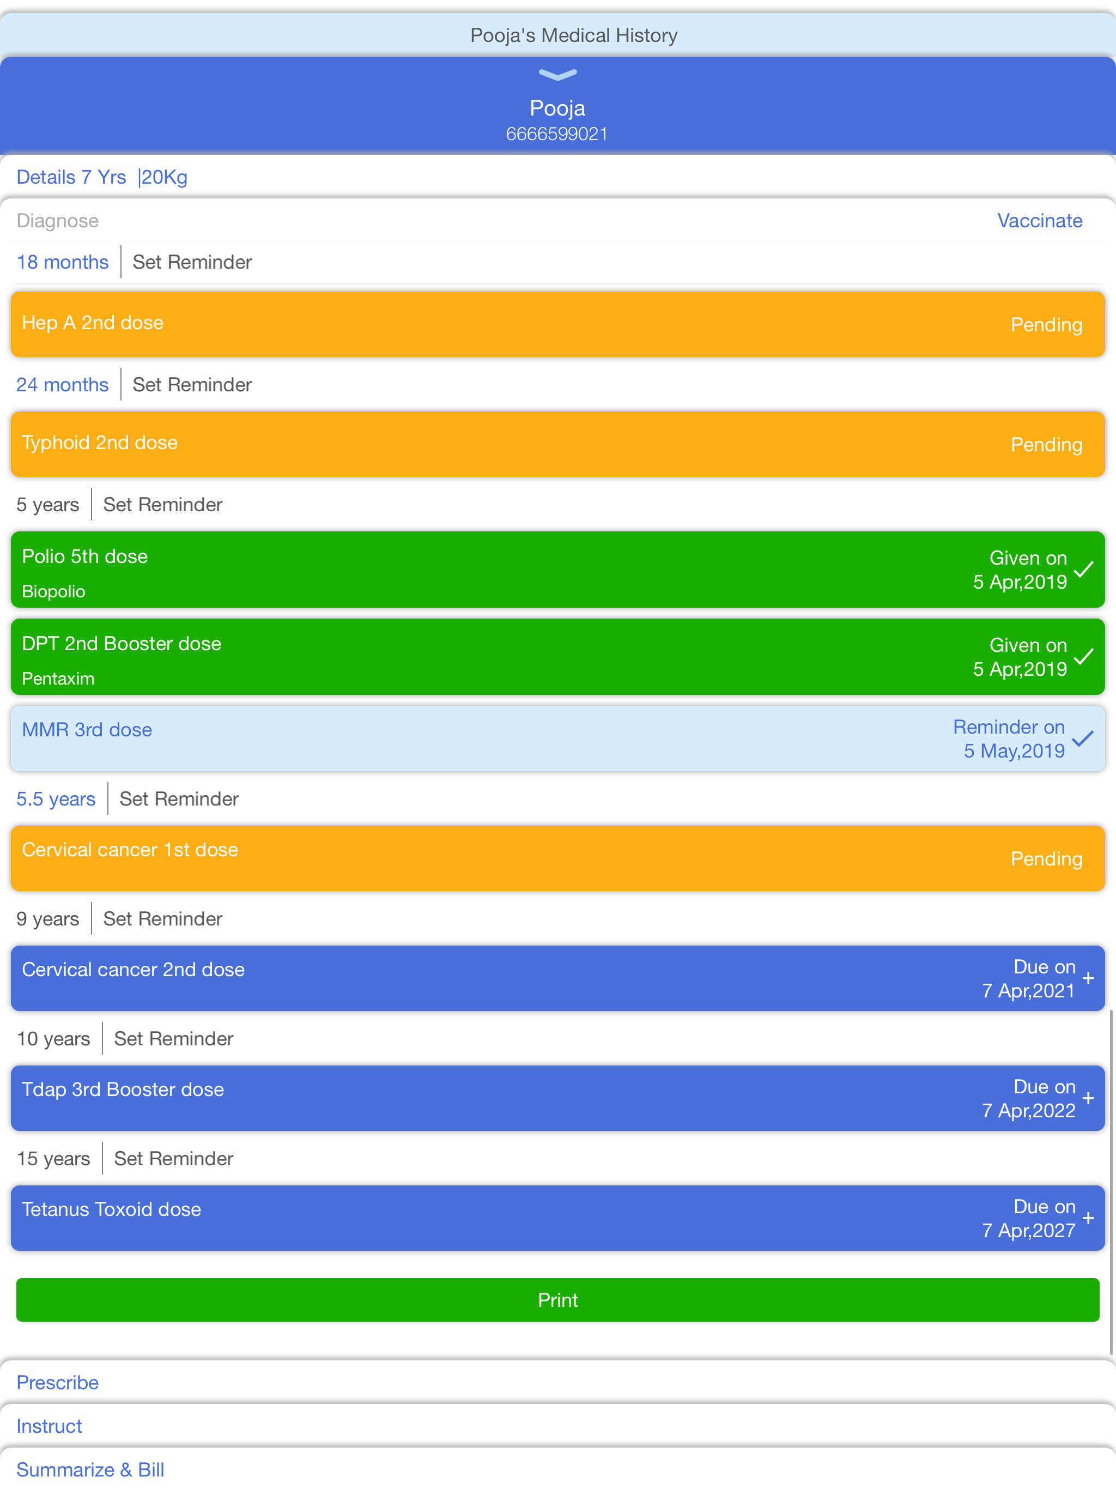The image size is (1116, 1489).
Task: Tap the plus icon on Cervical cancer 2nd dose
Action: [1088, 978]
